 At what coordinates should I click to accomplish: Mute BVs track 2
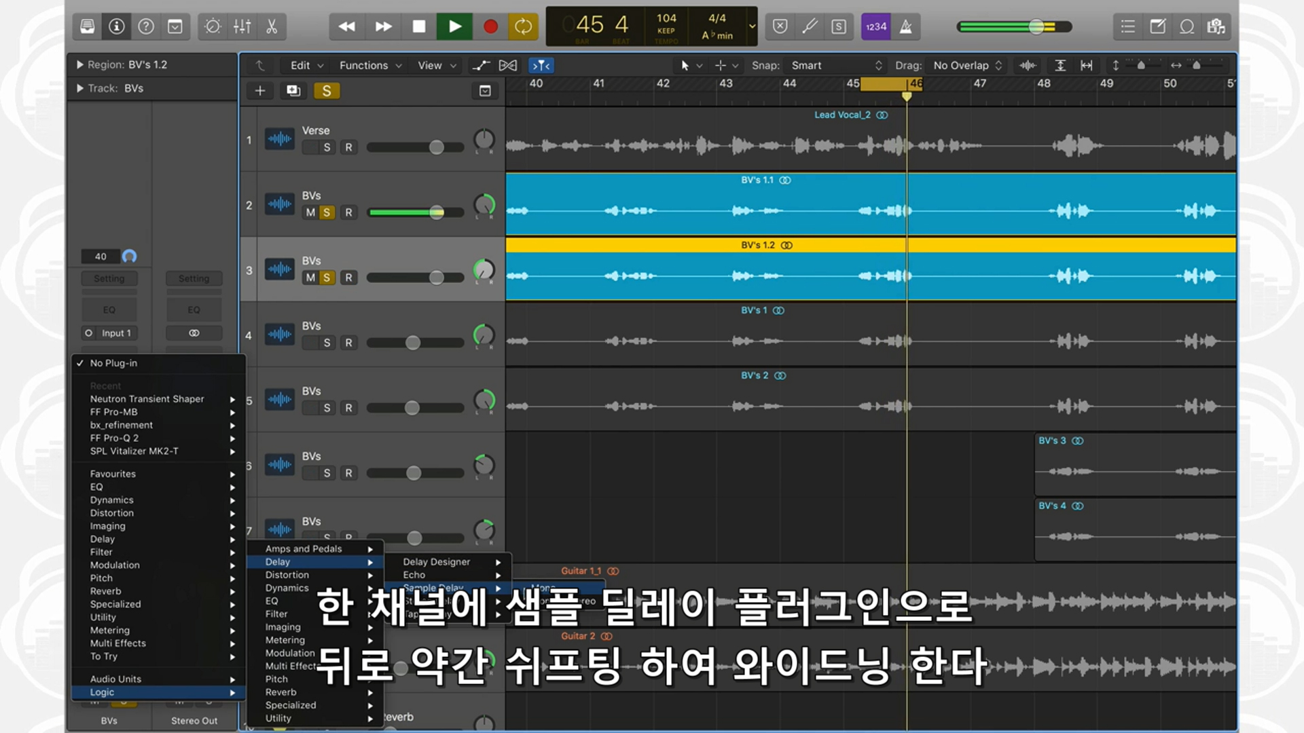(310, 212)
